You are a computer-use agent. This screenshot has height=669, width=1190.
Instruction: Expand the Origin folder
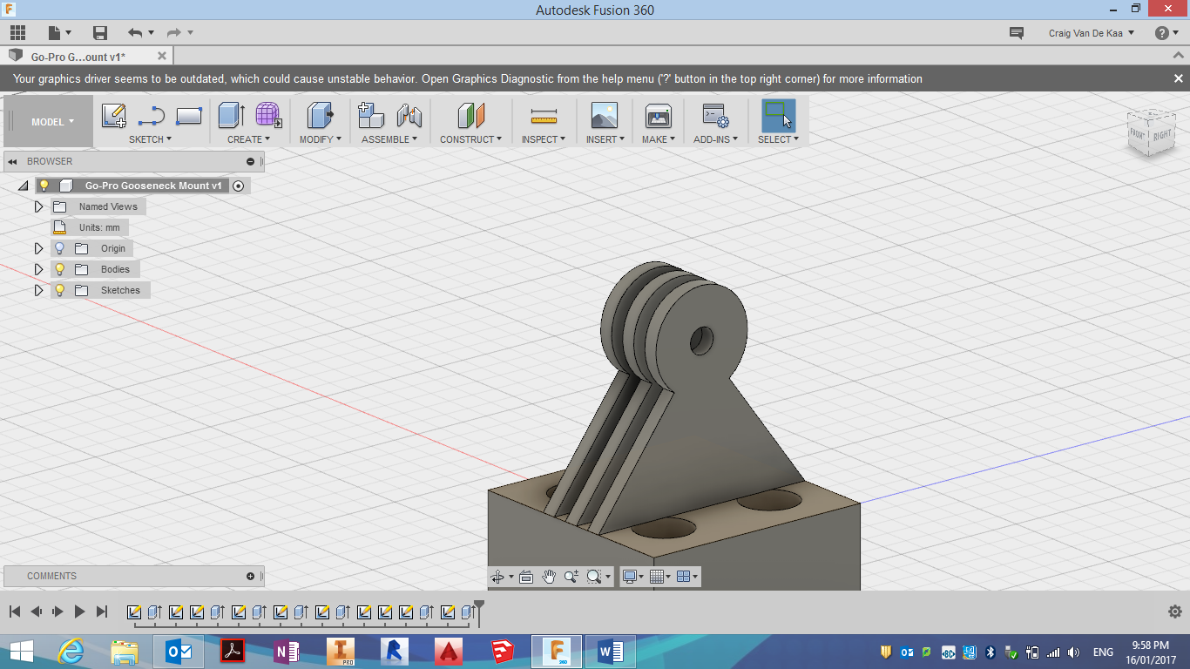38,248
